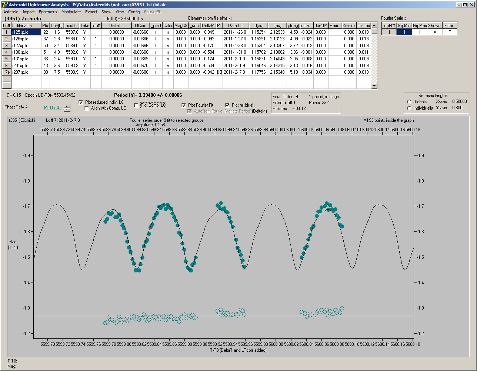This screenshot has height=371, width=477.
Task: Click the [X] Plt cell for r207sp.lc
Action: point(219,72)
